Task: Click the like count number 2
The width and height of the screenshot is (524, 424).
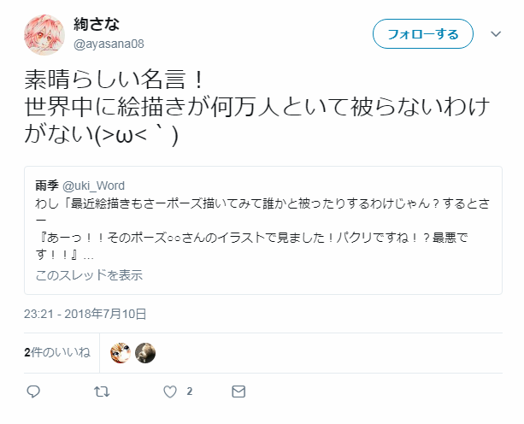Action: tap(190, 392)
